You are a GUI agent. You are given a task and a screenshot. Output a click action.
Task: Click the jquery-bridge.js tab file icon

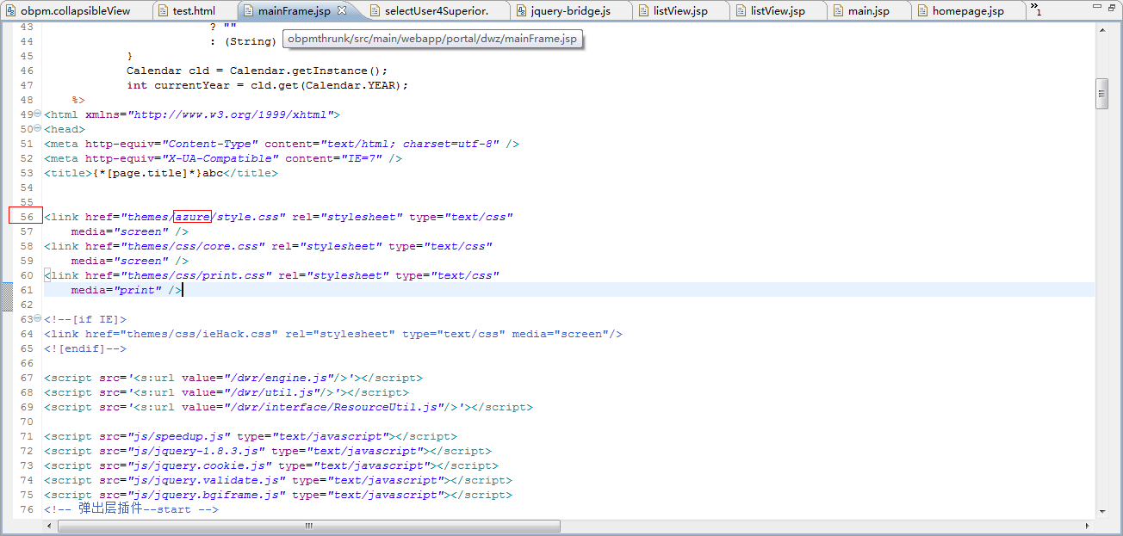pos(521,11)
